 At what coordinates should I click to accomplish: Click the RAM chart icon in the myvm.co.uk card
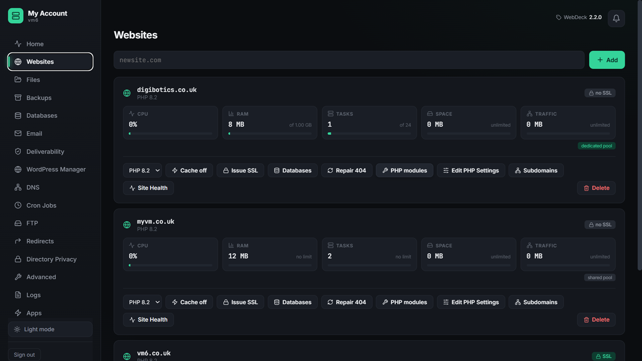tap(231, 246)
